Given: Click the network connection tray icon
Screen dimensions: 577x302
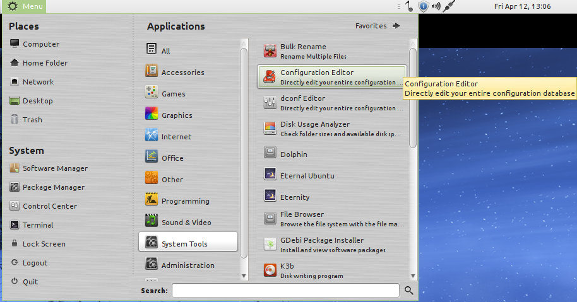Looking at the screenshot, I should point(449,6).
